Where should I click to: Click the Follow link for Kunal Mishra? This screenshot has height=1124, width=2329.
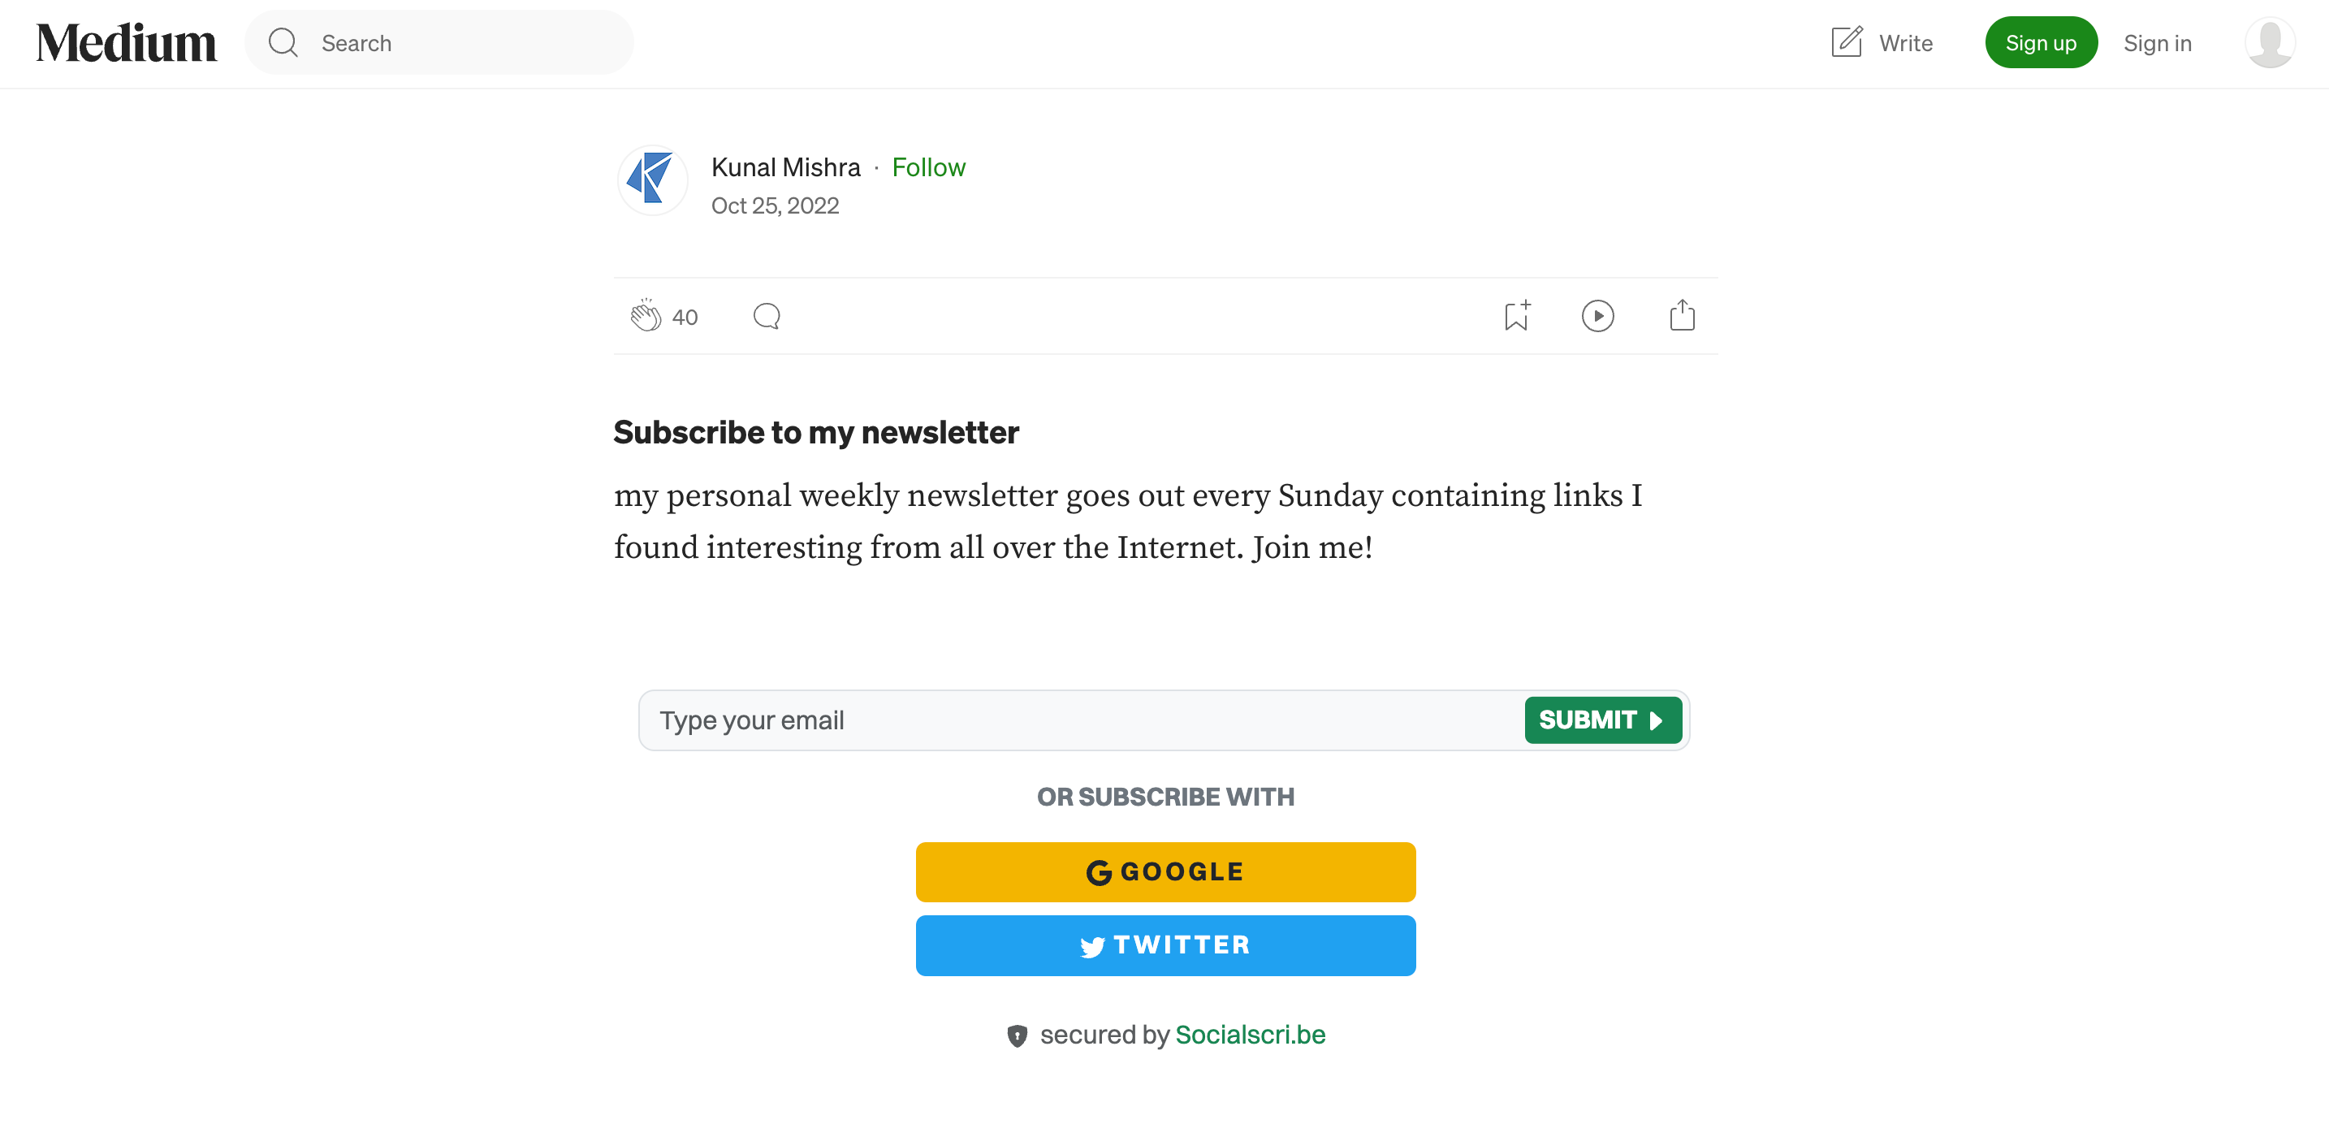click(x=928, y=165)
